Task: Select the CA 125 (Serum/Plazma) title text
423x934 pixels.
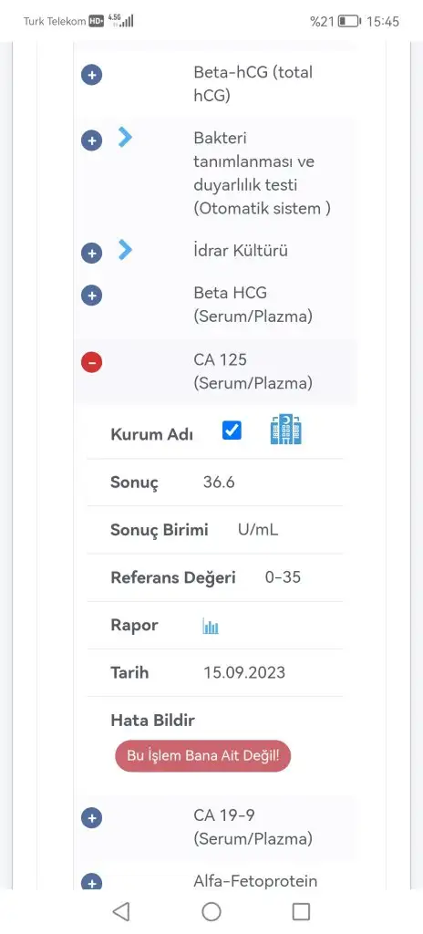Action: coord(253,372)
